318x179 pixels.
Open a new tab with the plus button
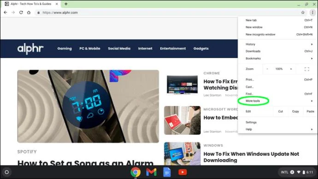66,4
